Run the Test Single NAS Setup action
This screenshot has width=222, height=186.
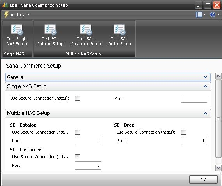click(17, 35)
